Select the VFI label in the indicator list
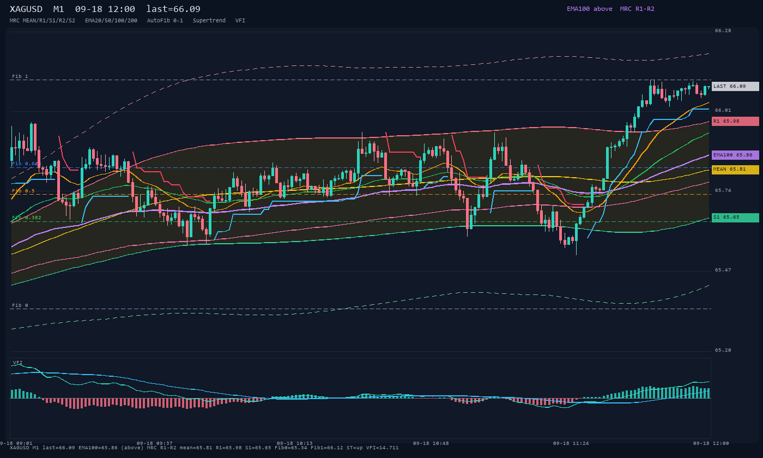 click(x=240, y=21)
